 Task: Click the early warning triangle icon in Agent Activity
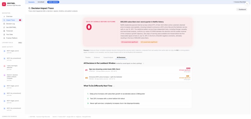(x=4, y=66)
